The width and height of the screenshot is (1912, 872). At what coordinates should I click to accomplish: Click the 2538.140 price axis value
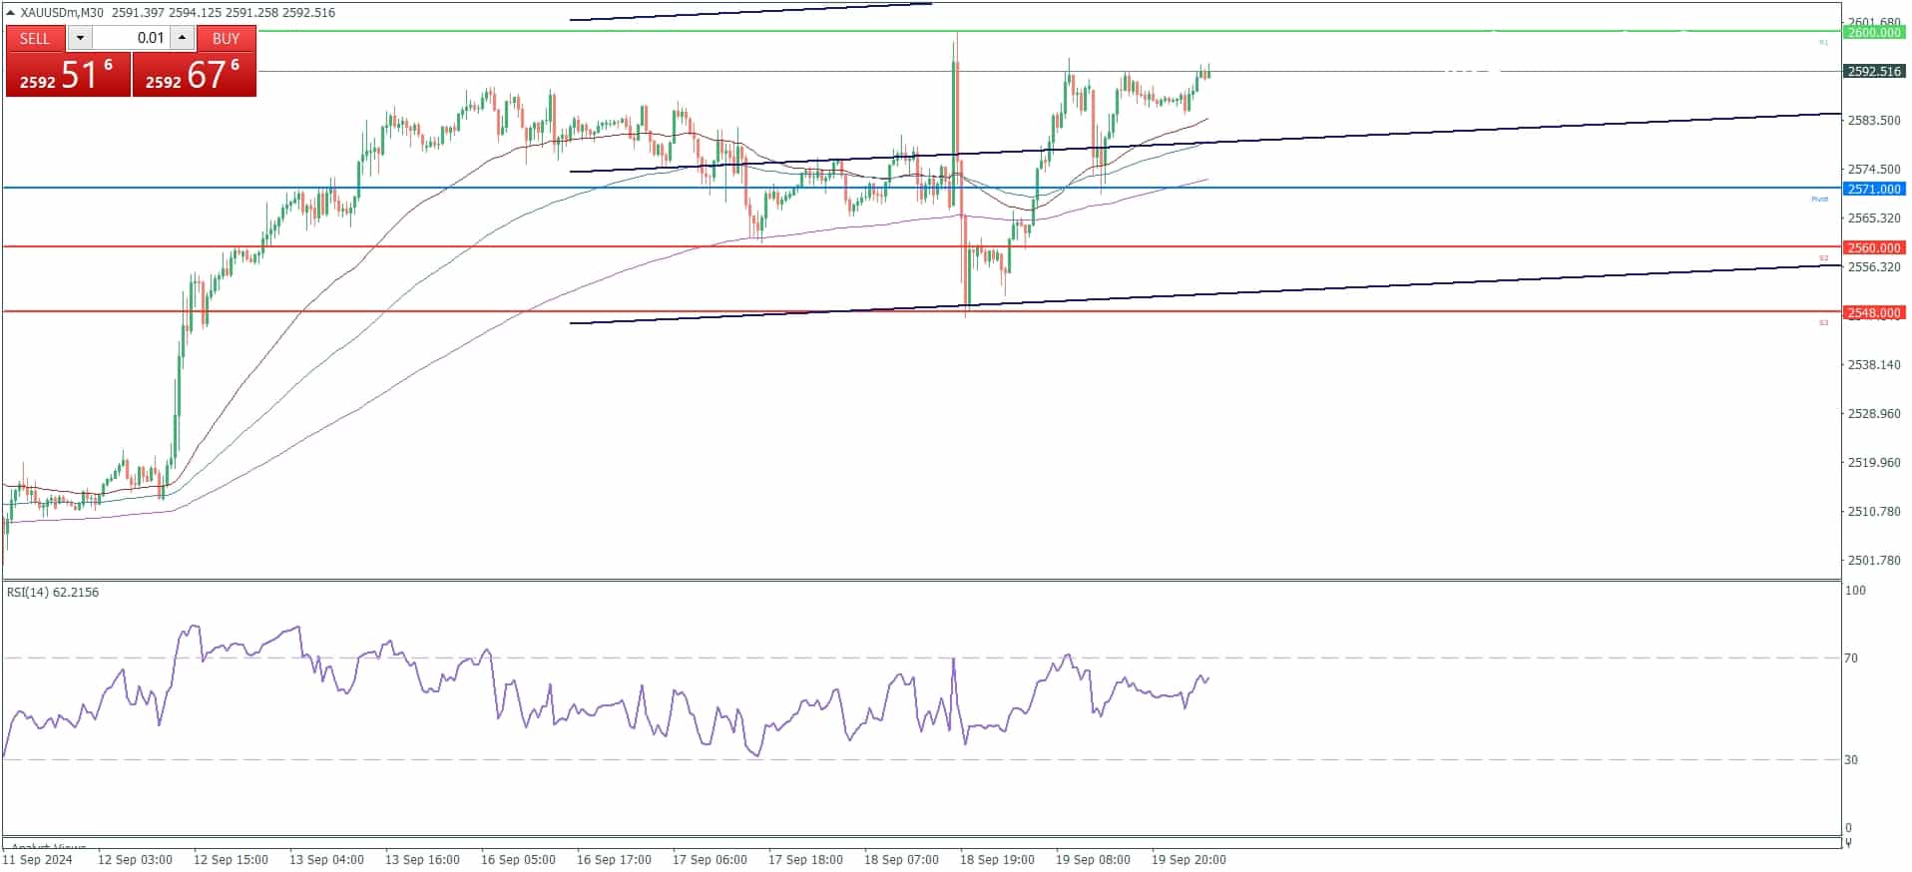pyautogui.click(x=1874, y=364)
